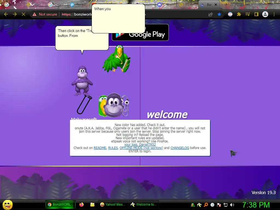Open the network connection tray icon

tap(226, 205)
